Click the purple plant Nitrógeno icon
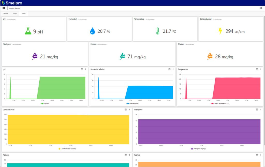The image size is (265, 167). point(35,56)
